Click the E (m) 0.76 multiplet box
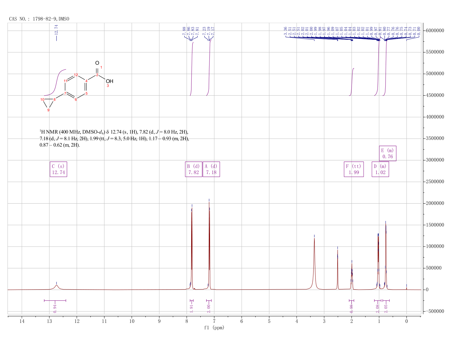Screen dimensions: 459x354 click(x=388, y=153)
